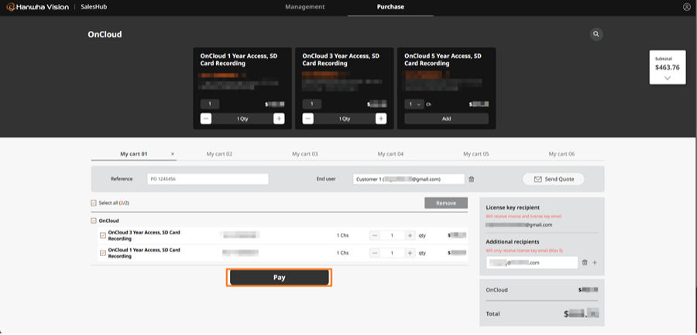The image size is (697, 335).
Task: Switch to My cart 03 tab
Action: click(x=305, y=154)
